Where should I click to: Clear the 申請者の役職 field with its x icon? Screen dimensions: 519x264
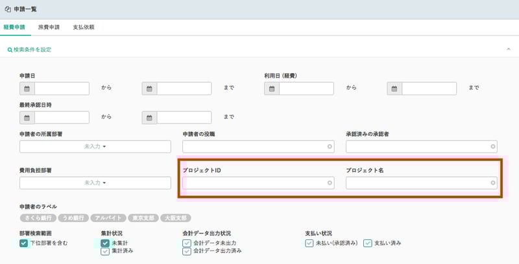tap(330, 146)
